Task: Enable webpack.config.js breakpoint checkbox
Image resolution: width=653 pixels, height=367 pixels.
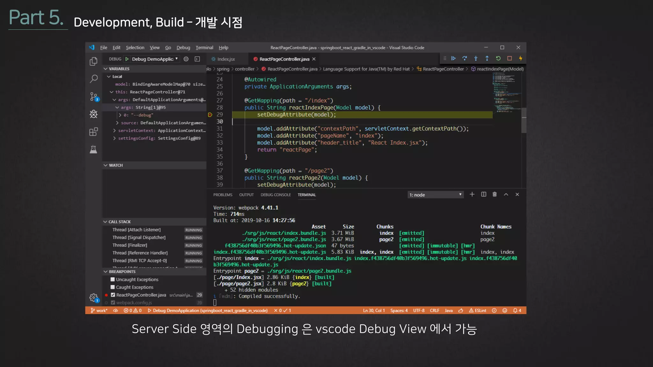Action: coord(113,303)
